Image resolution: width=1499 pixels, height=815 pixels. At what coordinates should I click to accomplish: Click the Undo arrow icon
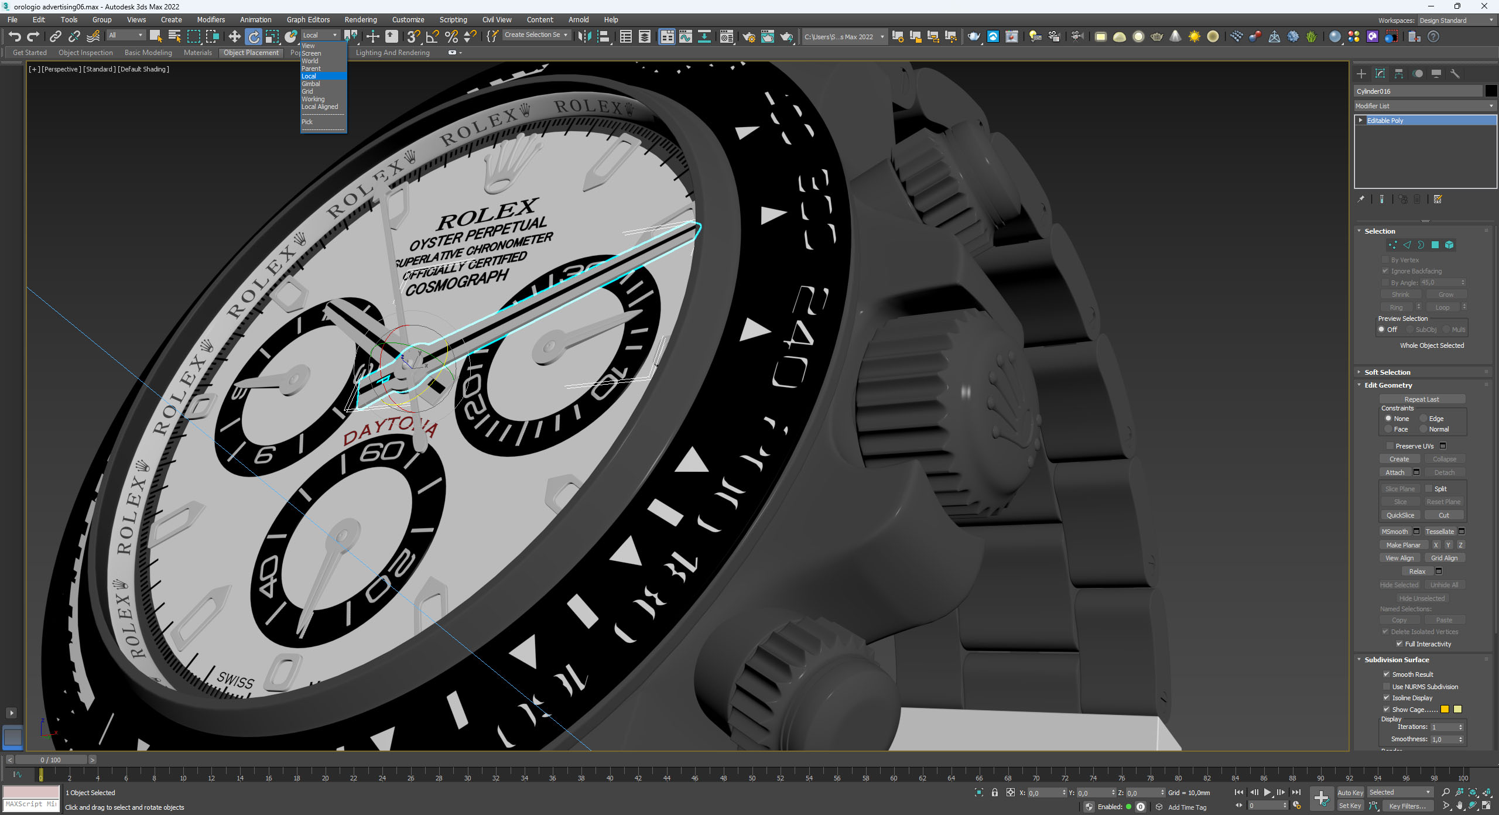tap(15, 36)
